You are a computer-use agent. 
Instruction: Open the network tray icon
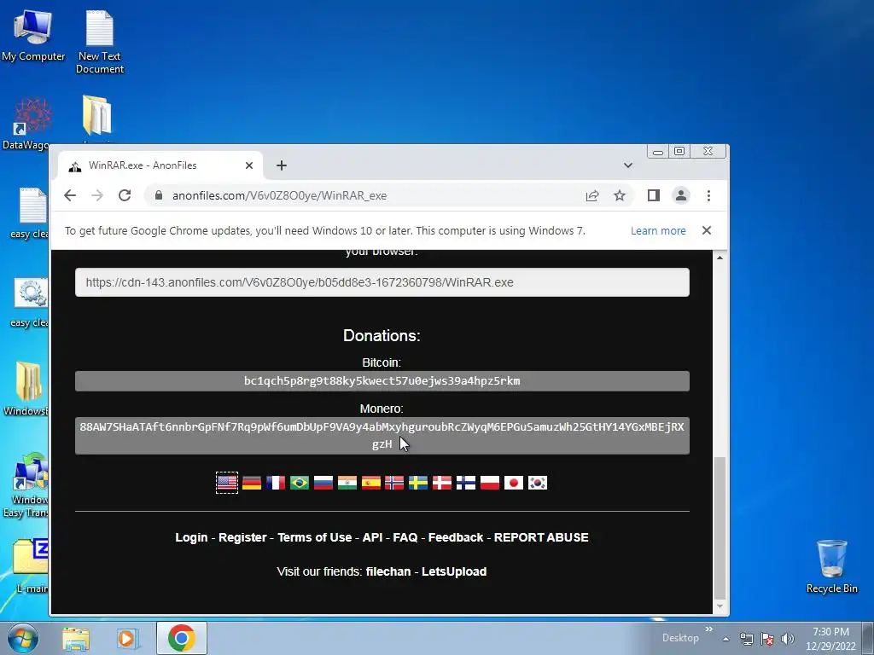tap(746, 639)
